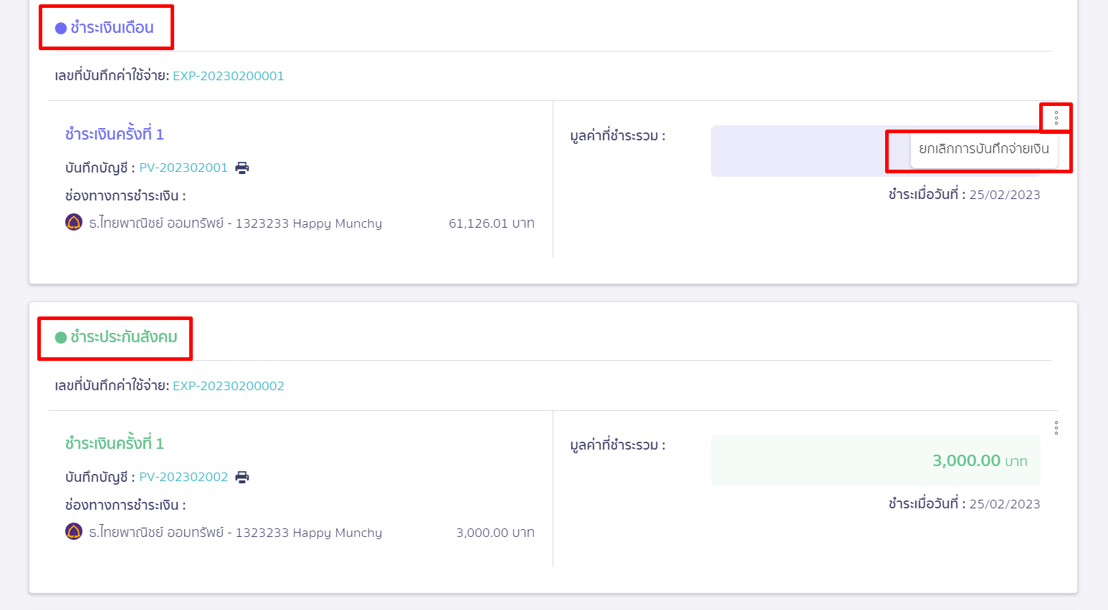
Task: Click the ชำระเงินเดือน section title
Action: pos(112,28)
